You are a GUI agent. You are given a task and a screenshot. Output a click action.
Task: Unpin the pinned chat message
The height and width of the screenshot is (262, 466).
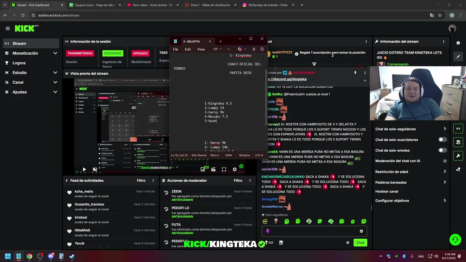355,73
